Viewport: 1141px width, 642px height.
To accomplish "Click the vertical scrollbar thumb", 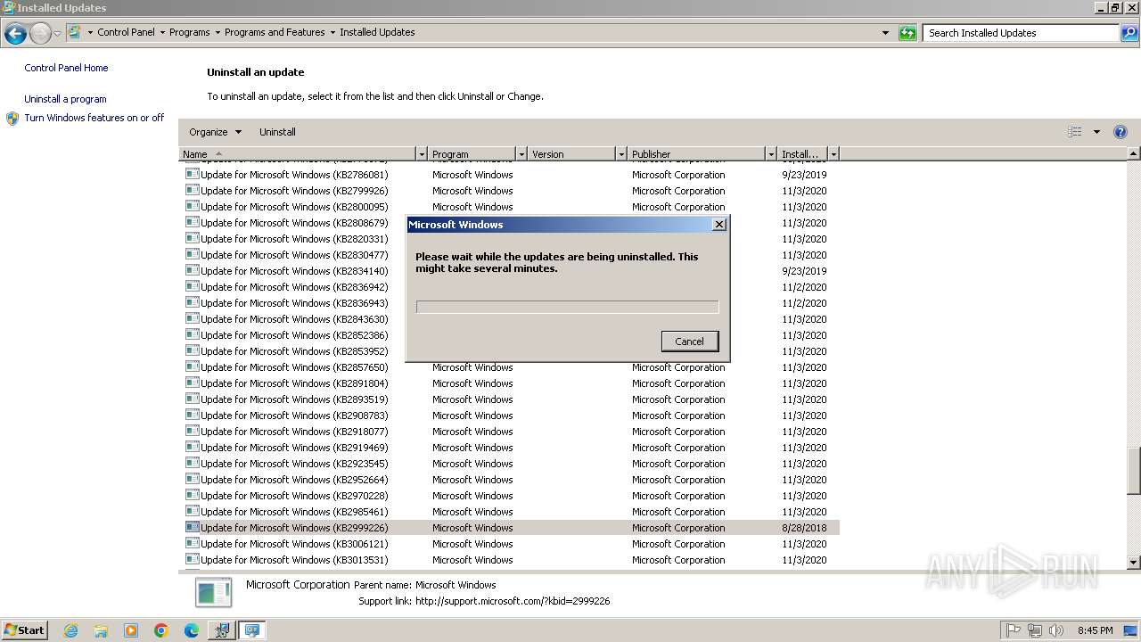I will 1134,470.
